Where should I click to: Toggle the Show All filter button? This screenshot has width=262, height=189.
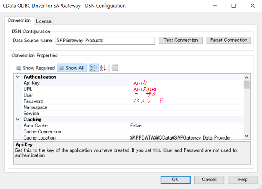coord(72,68)
